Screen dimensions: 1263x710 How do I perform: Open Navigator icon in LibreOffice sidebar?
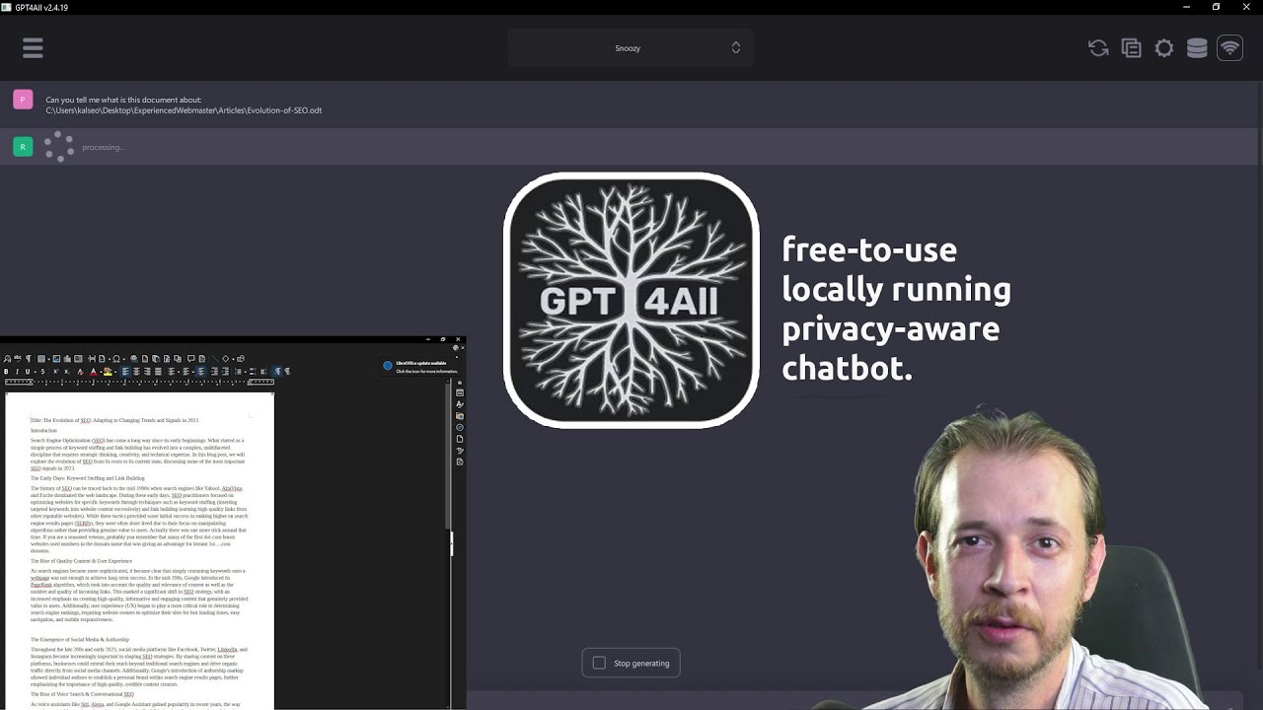pos(460,428)
